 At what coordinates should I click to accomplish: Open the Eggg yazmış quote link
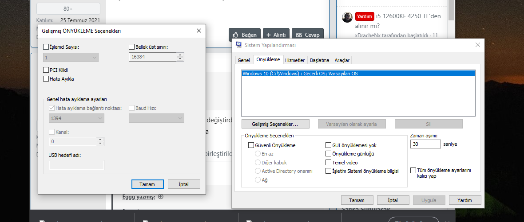tap(139, 197)
